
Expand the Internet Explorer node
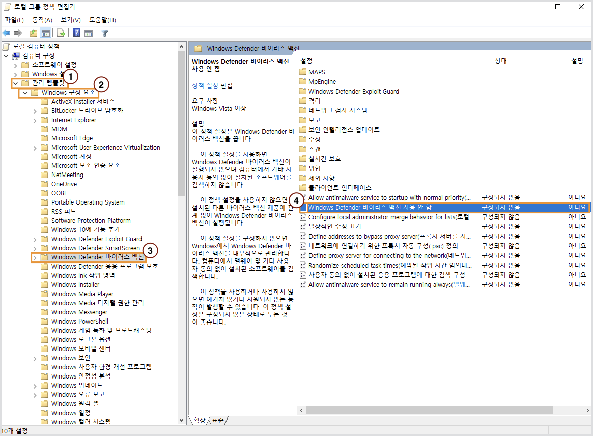pos(35,120)
